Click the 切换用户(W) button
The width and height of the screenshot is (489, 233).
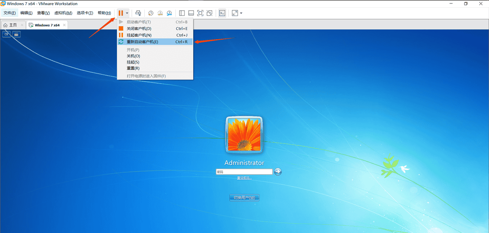(x=244, y=197)
